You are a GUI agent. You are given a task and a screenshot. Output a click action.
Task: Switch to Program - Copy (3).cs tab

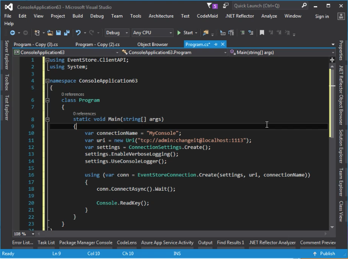tap(36, 45)
